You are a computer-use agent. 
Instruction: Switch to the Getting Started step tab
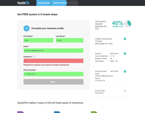point(44,3)
